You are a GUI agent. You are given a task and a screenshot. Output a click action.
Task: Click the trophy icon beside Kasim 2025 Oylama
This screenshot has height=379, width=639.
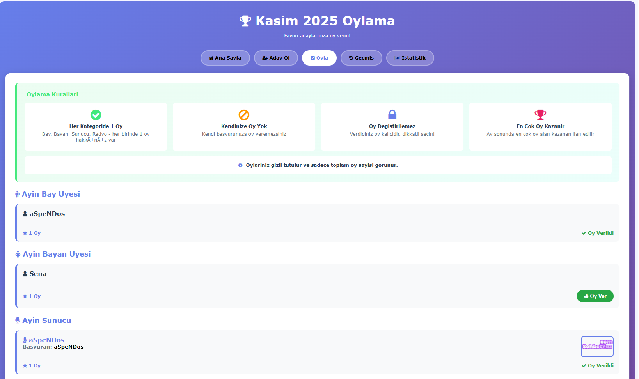[245, 21]
